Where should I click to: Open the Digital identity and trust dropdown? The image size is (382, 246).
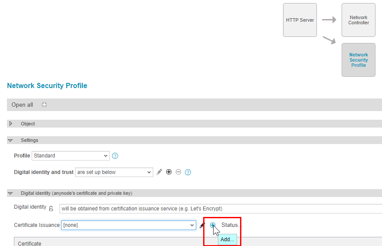(114, 172)
